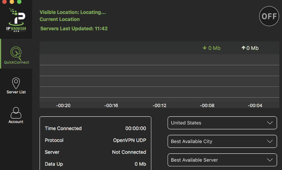The height and width of the screenshot is (170, 282).
Task: Click the -00:12 graph time label
Action: coord(159,105)
